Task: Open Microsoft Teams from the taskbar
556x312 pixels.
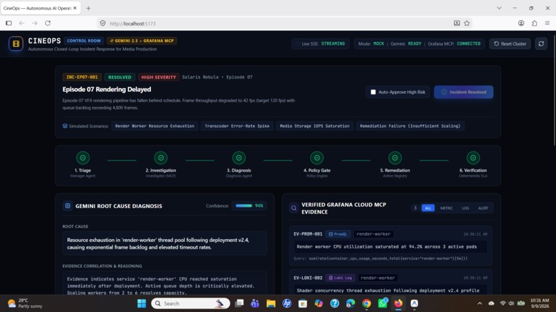Action: point(255,304)
